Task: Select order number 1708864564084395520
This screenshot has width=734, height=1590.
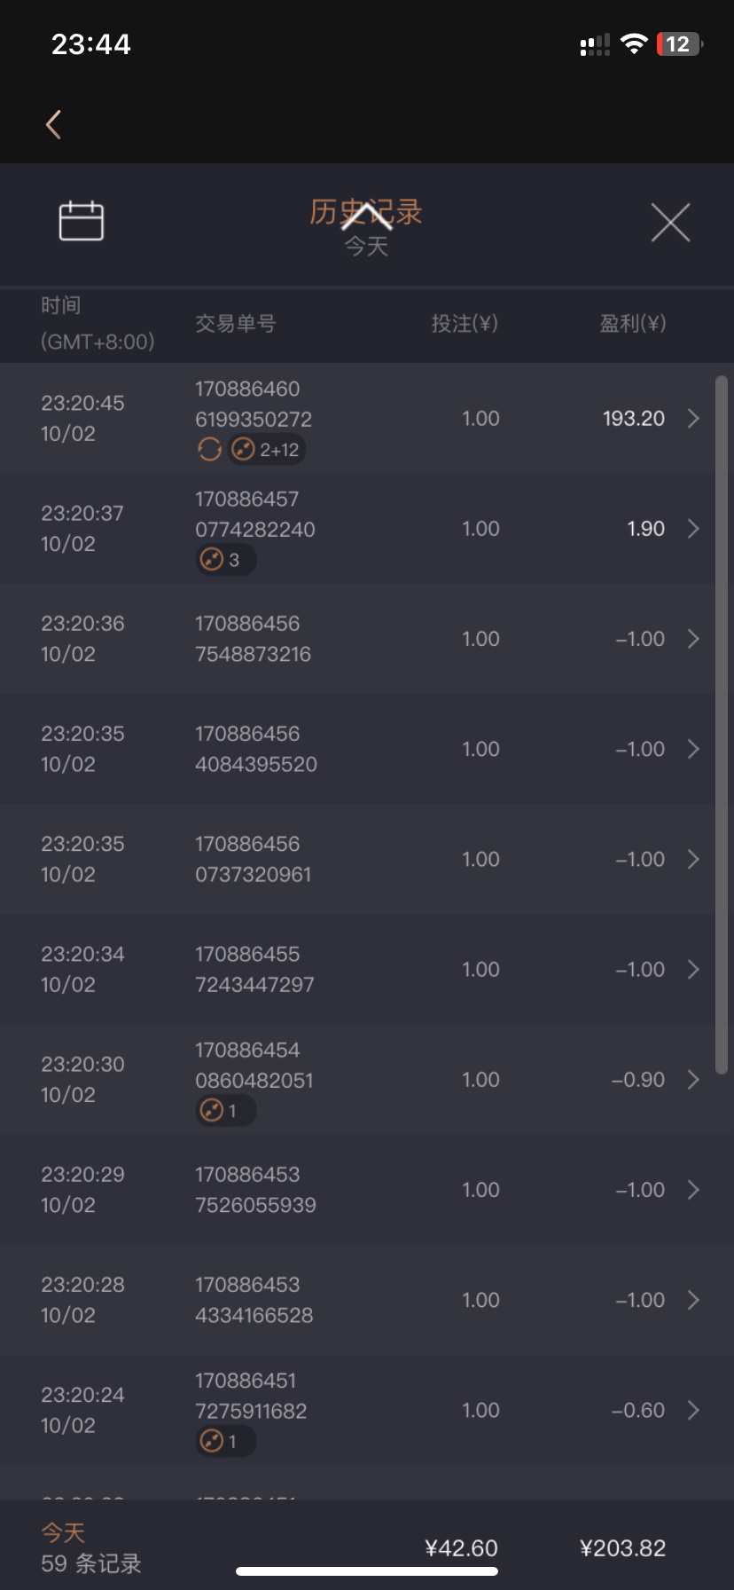Action: pyautogui.click(x=255, y=749)
